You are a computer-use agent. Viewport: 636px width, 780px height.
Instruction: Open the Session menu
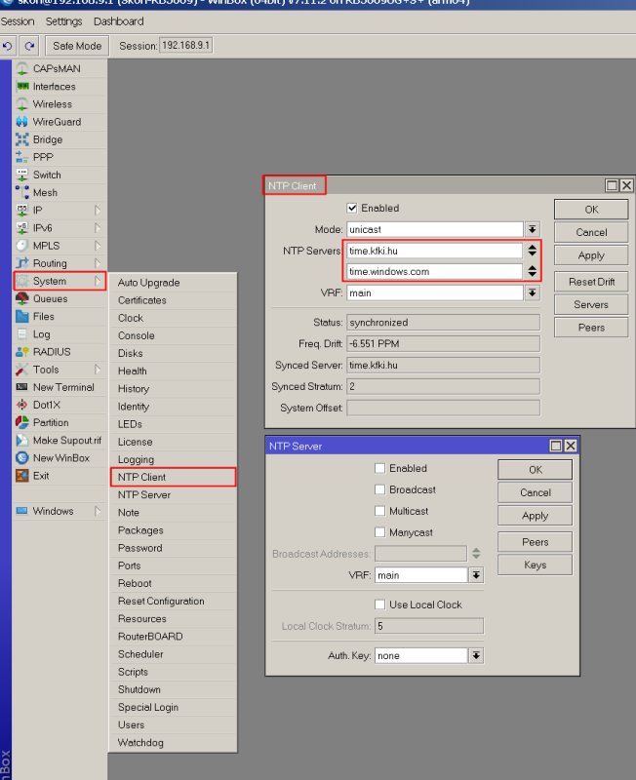18,21
